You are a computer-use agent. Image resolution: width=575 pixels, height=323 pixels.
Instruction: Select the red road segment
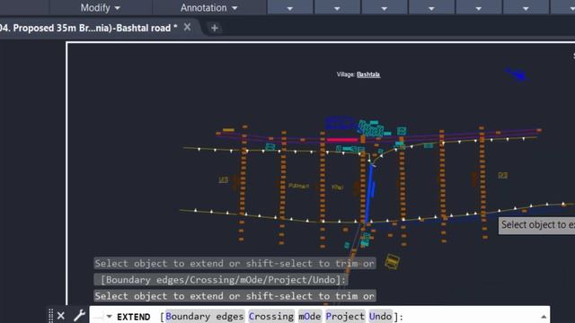[342, 140]
